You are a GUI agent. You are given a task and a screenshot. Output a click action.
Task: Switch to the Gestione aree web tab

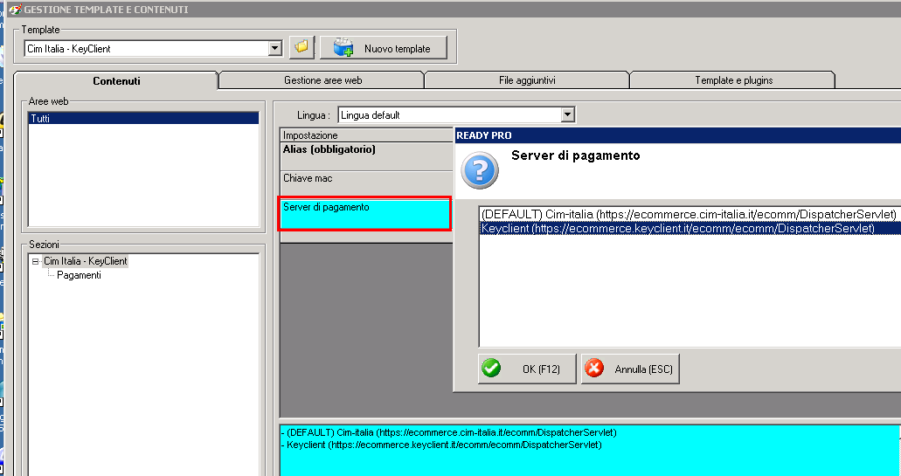tap(323, 80)
